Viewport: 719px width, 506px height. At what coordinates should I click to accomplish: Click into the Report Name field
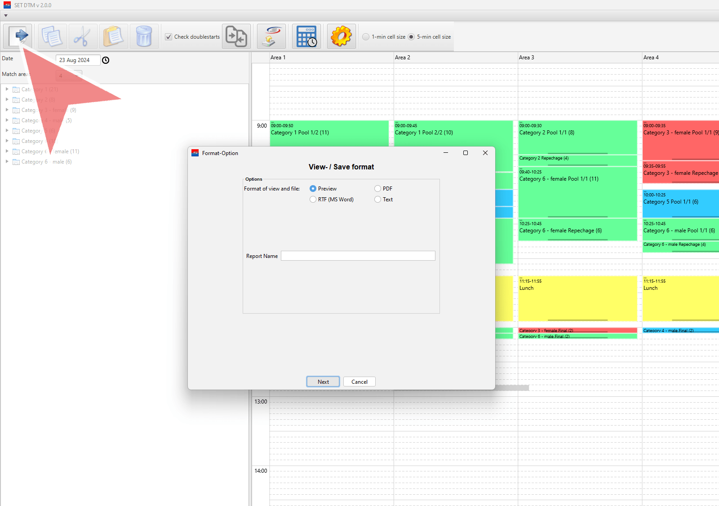[358, 256]
